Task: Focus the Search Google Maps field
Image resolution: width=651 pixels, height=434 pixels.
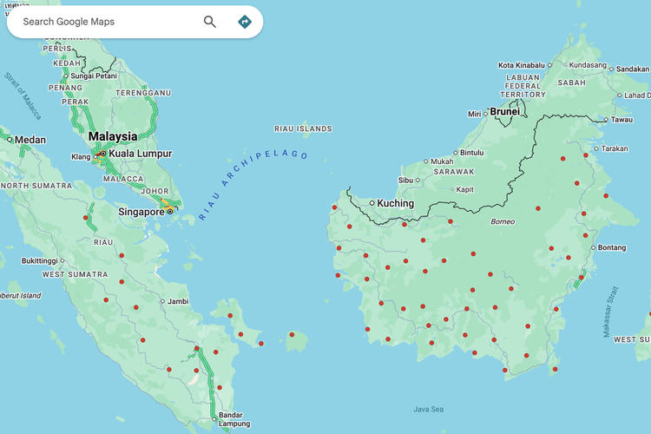Action: [x=135, y=22]
